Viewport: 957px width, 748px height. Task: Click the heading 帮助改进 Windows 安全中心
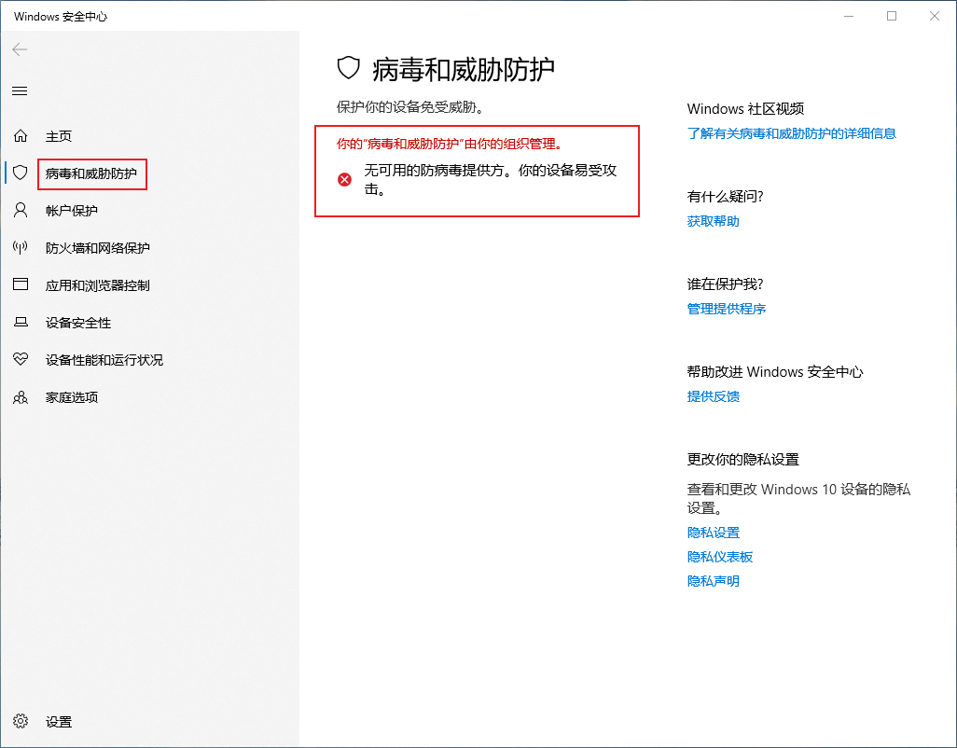point(774,371)
